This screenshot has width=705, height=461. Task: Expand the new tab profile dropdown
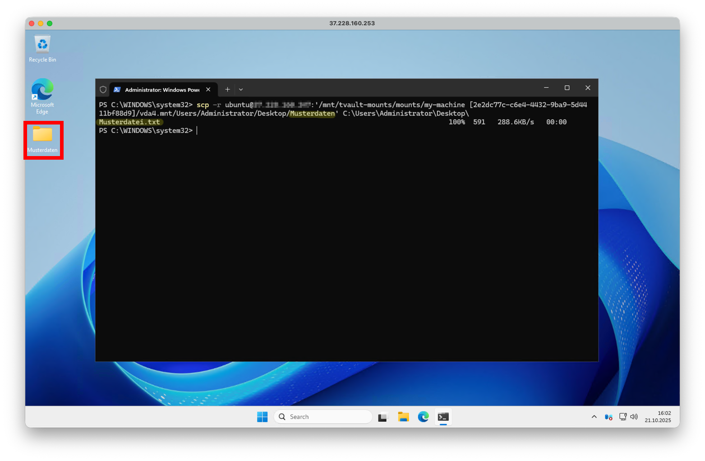[241, 89]
